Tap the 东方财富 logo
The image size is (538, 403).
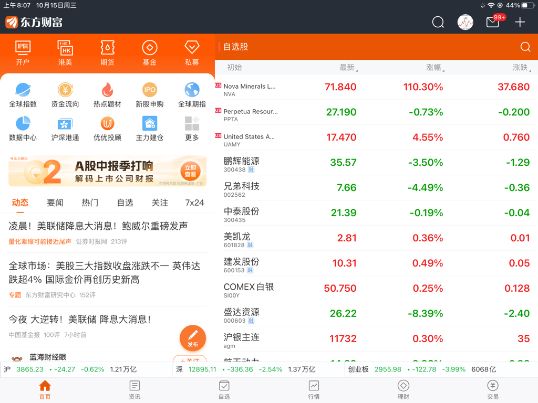[34, 22]
